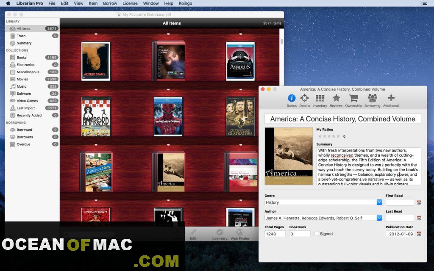Open calendar picker for Publication Date
Viewport: 434px width, 271px height.
click(419, 234)
